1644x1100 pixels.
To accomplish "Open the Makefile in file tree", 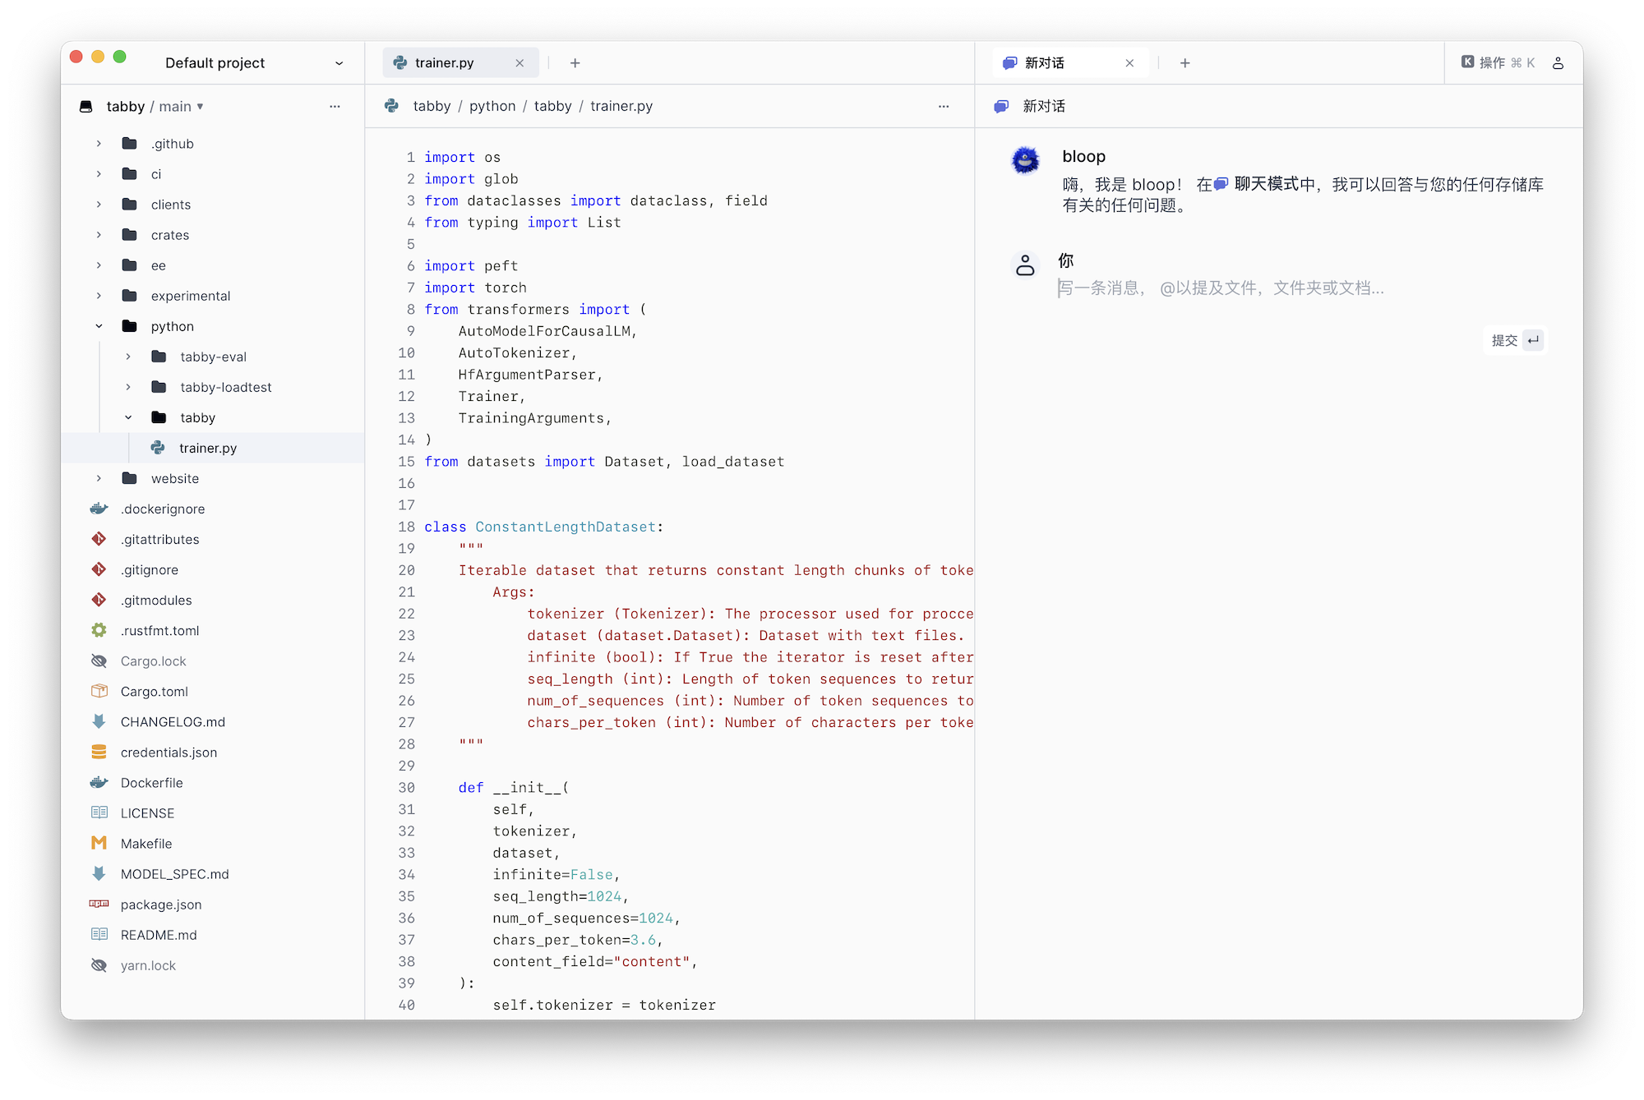I will [146, 843].
